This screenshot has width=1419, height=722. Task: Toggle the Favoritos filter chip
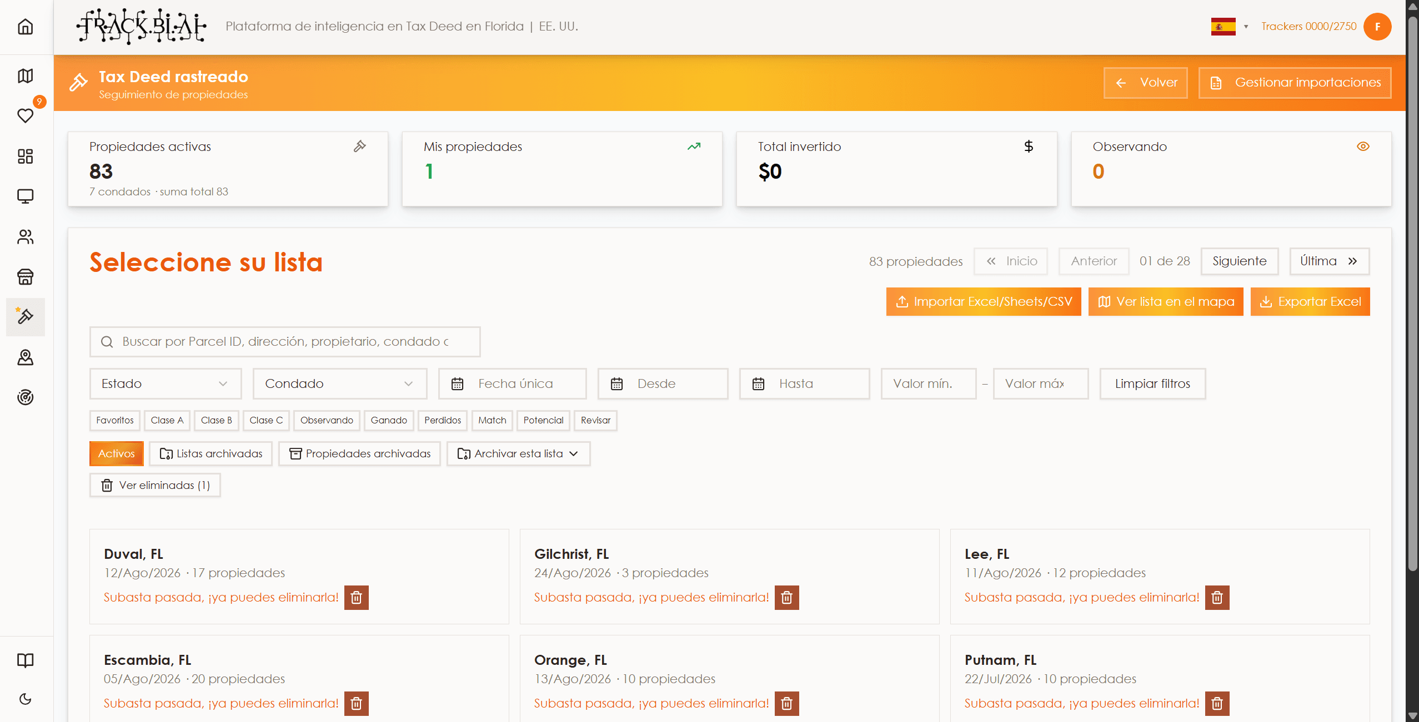point(115,421)
